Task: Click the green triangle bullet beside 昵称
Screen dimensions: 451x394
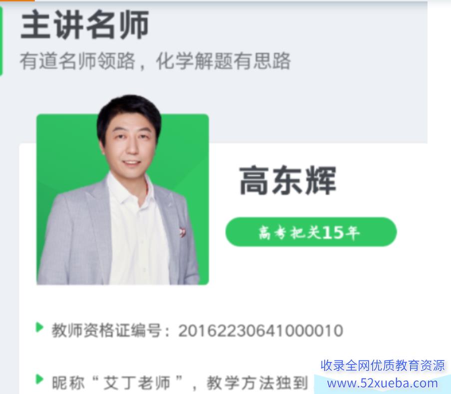Action: pos(39,379)
